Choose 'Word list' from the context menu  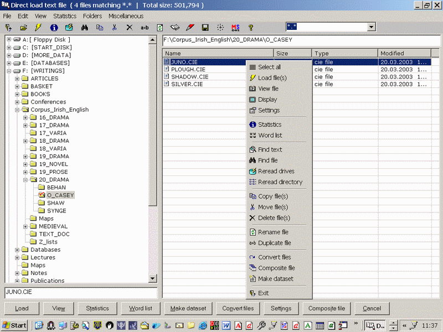(270, 136)
